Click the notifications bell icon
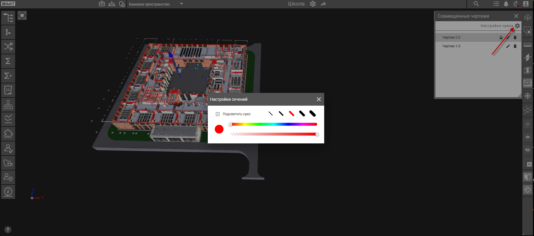This screenshot has height=236, width=534. 506,4
